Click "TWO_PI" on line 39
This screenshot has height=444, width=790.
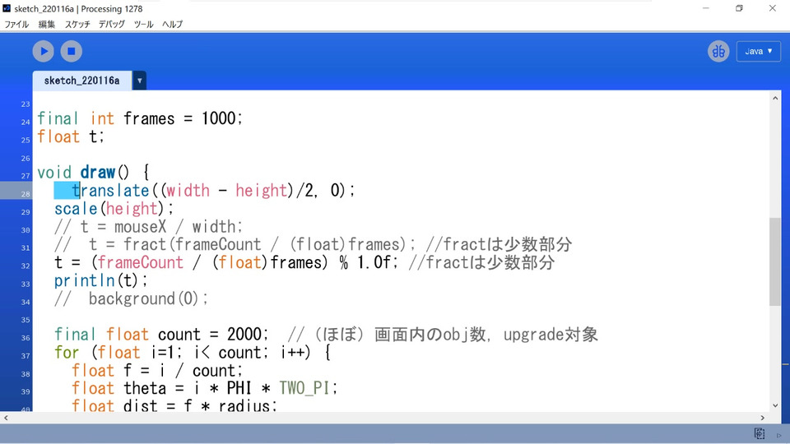[x=304, y=389]
